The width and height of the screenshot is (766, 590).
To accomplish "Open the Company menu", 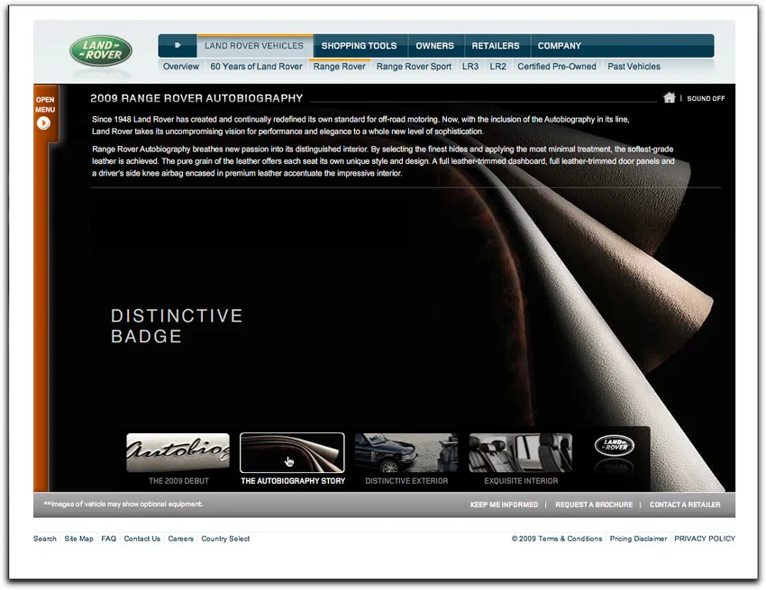I will point(560,46).
